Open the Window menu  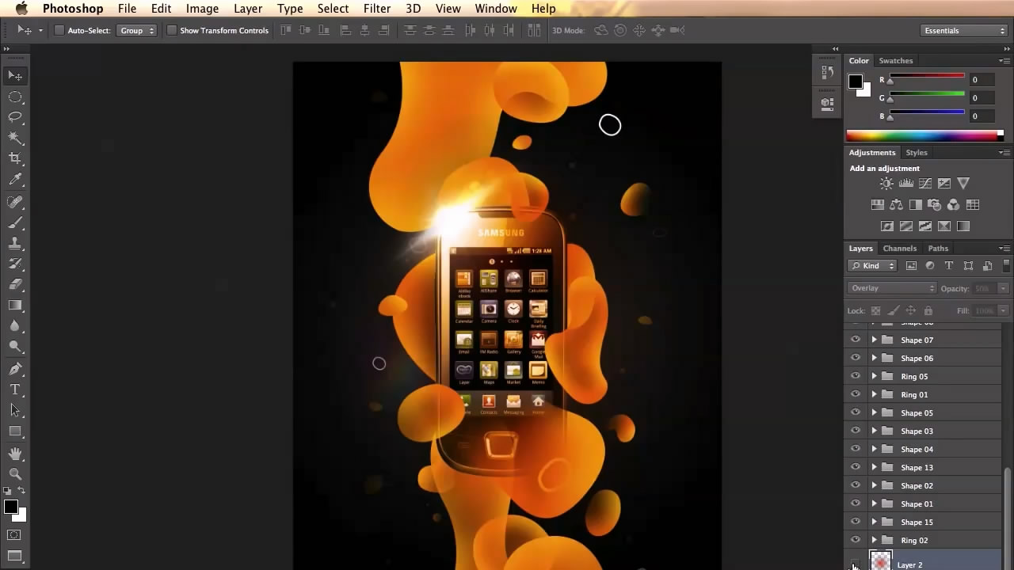496,9
